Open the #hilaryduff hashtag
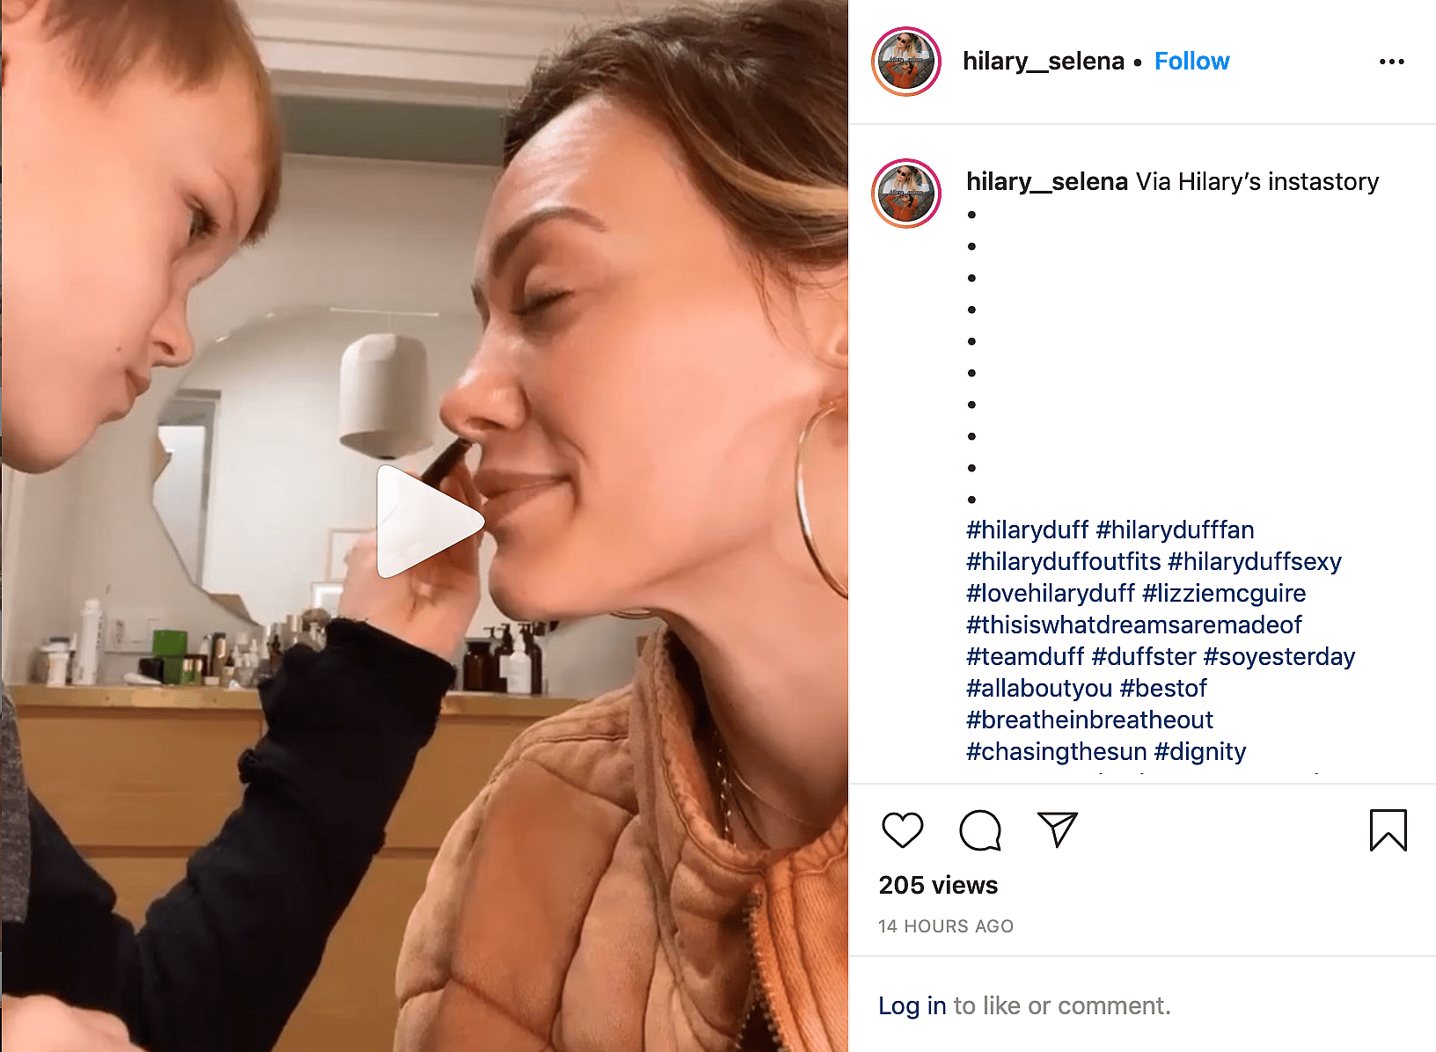The width and height of the screenshot is (1436, 1052). (x=1027, y=530)
